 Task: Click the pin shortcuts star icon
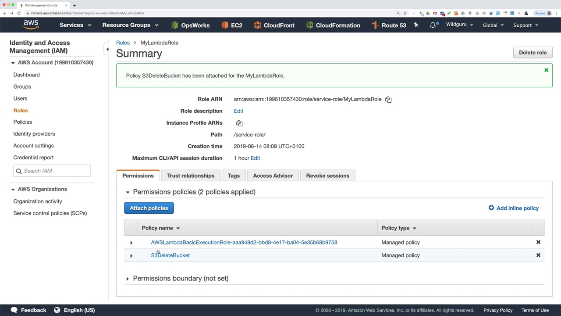[x=416, y=25]
